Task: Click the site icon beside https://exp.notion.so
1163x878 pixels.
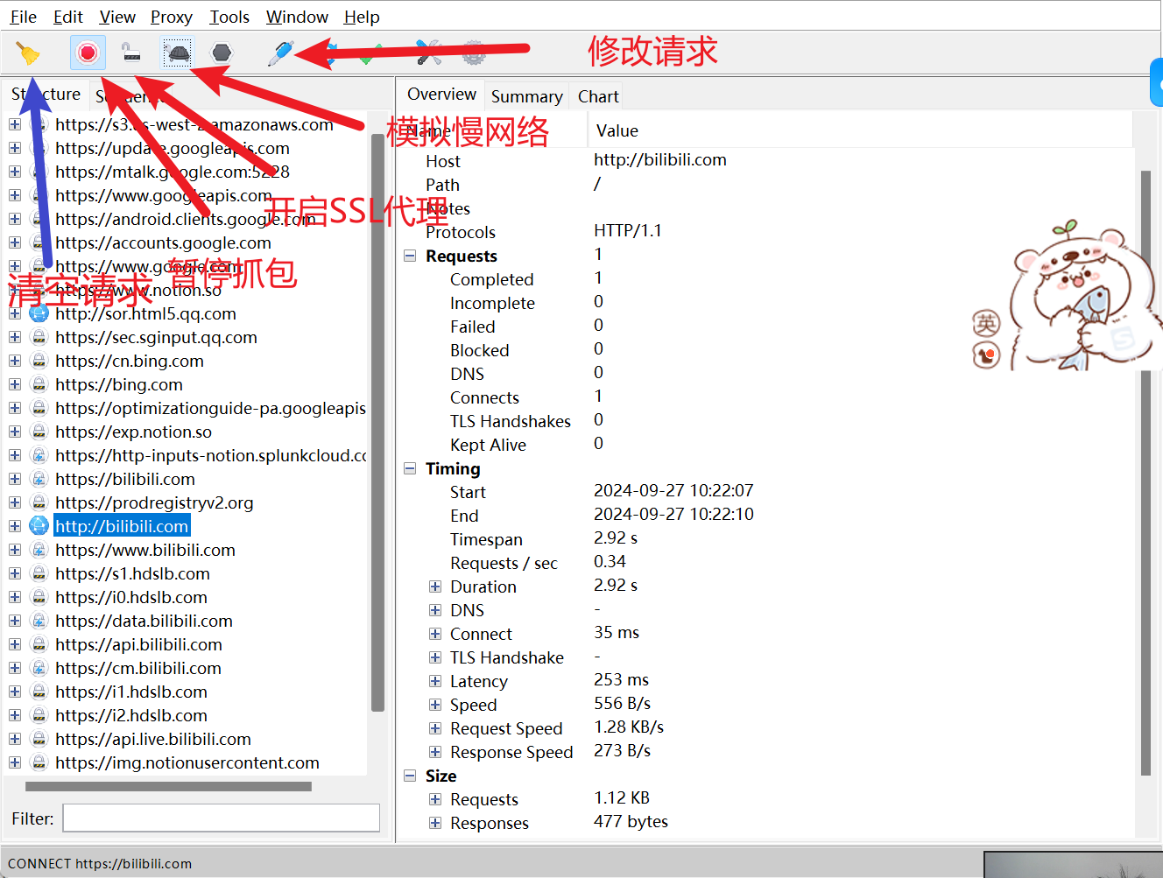Action: pyautogui.click(x=39, y=432)
